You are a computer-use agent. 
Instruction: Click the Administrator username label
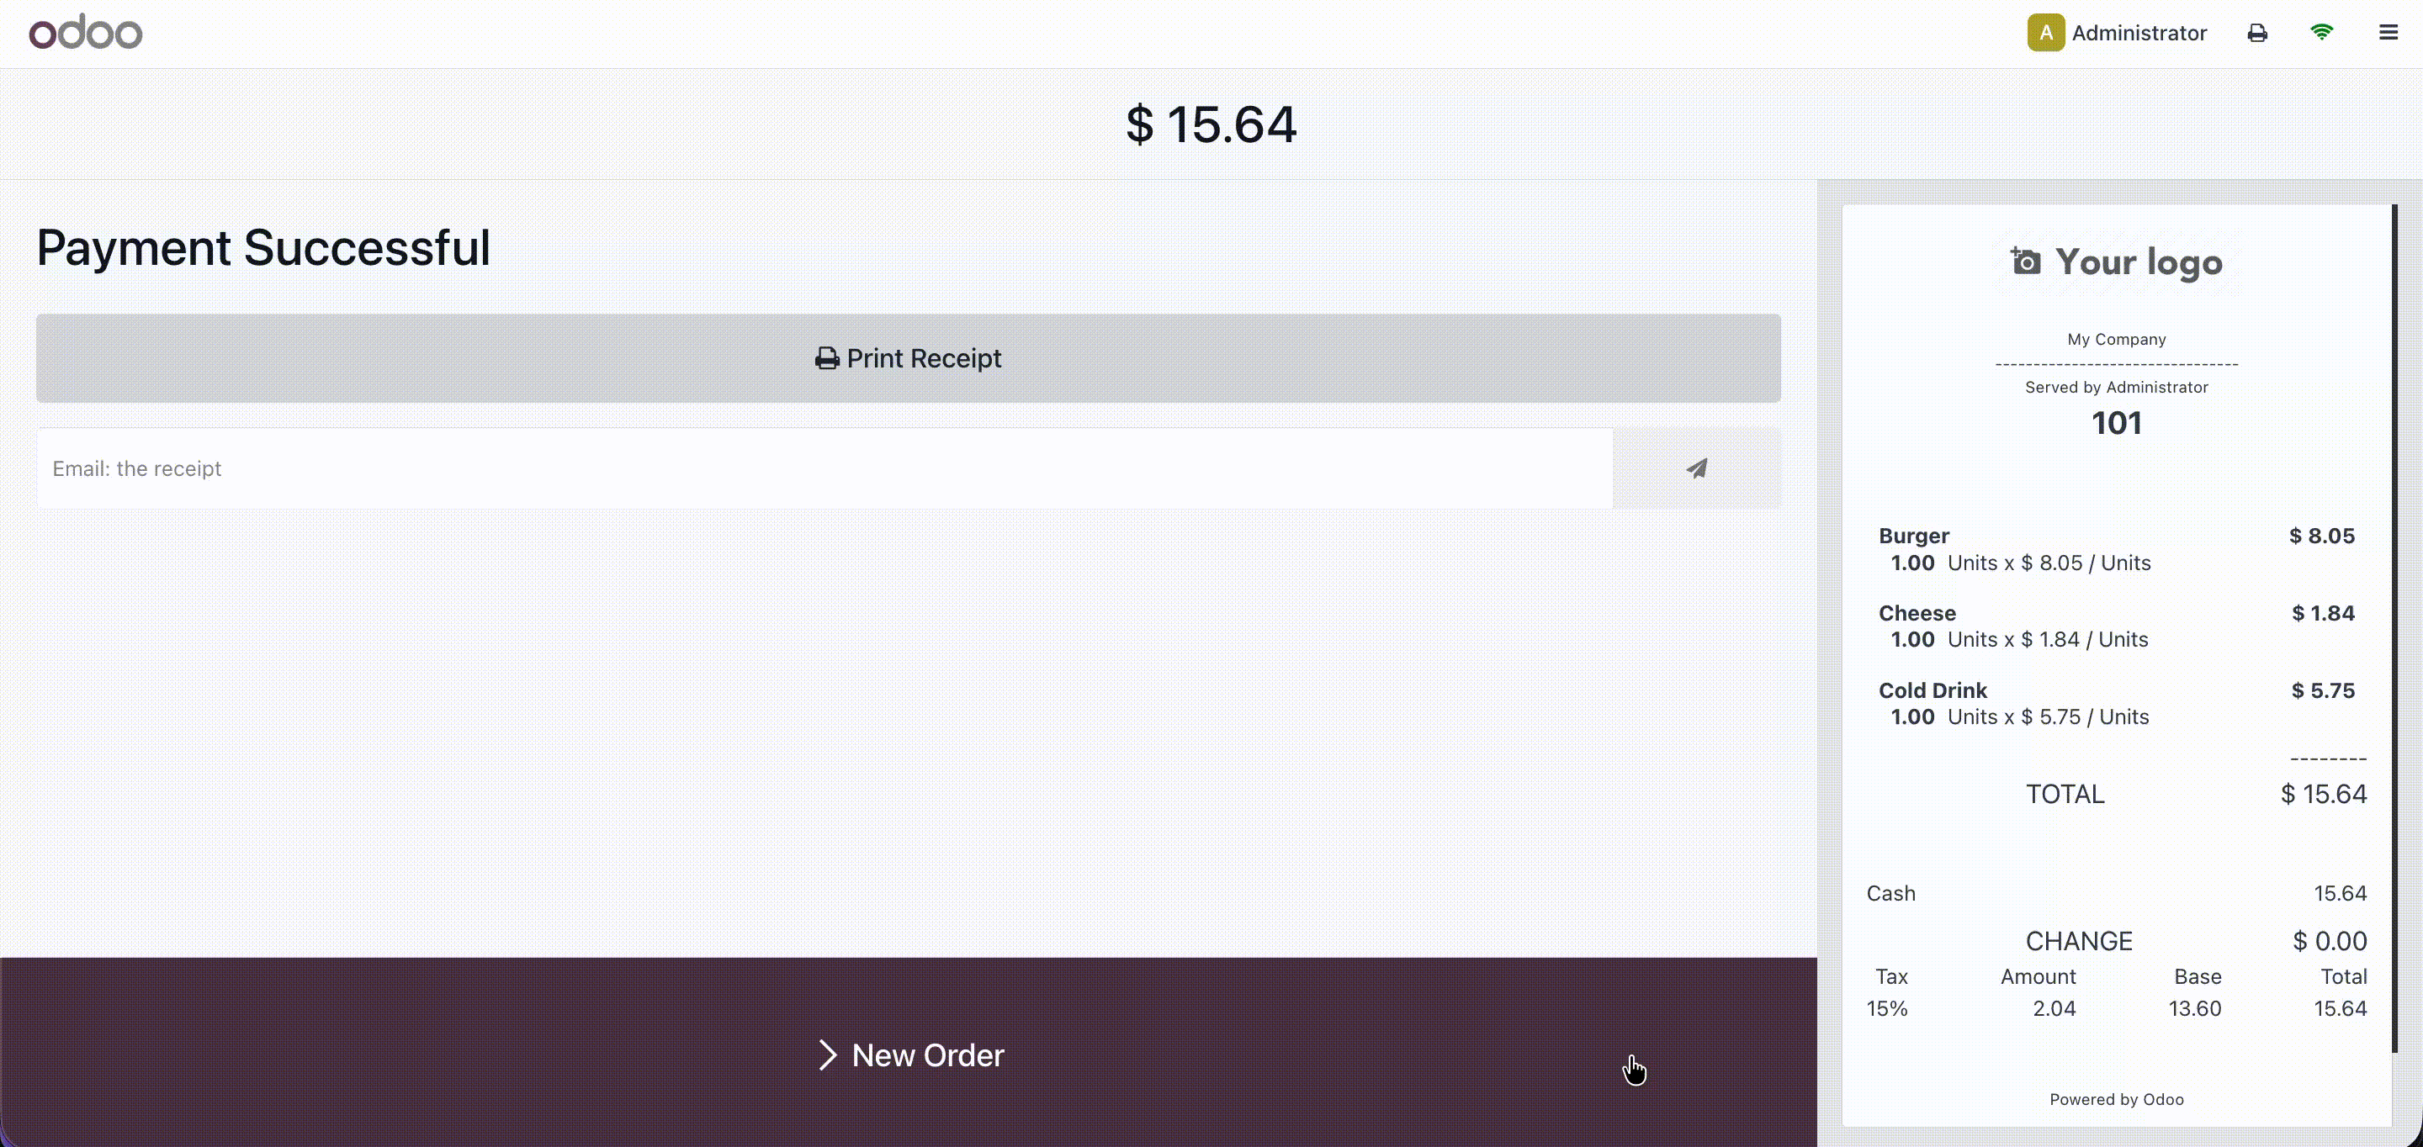coord(2138,33)
